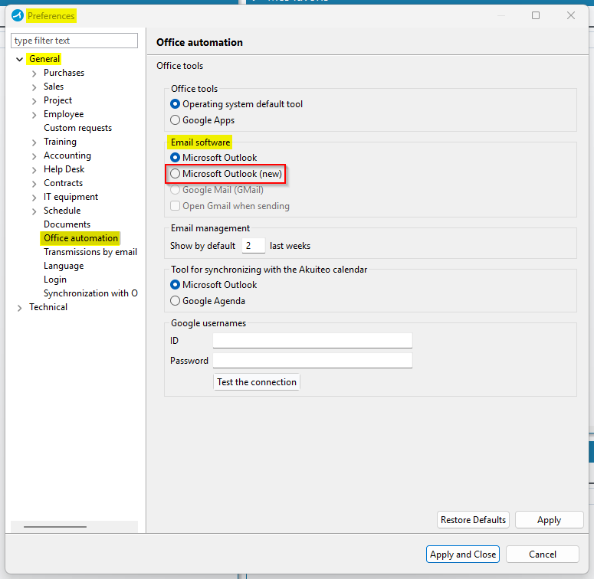Image resolution: width=594 pixels, height=579 pixels.
Task: Expand the Accounting tree node
Action: tap(34, 156)
